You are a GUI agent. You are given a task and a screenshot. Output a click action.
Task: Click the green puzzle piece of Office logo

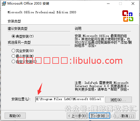(x=131, y=19)
